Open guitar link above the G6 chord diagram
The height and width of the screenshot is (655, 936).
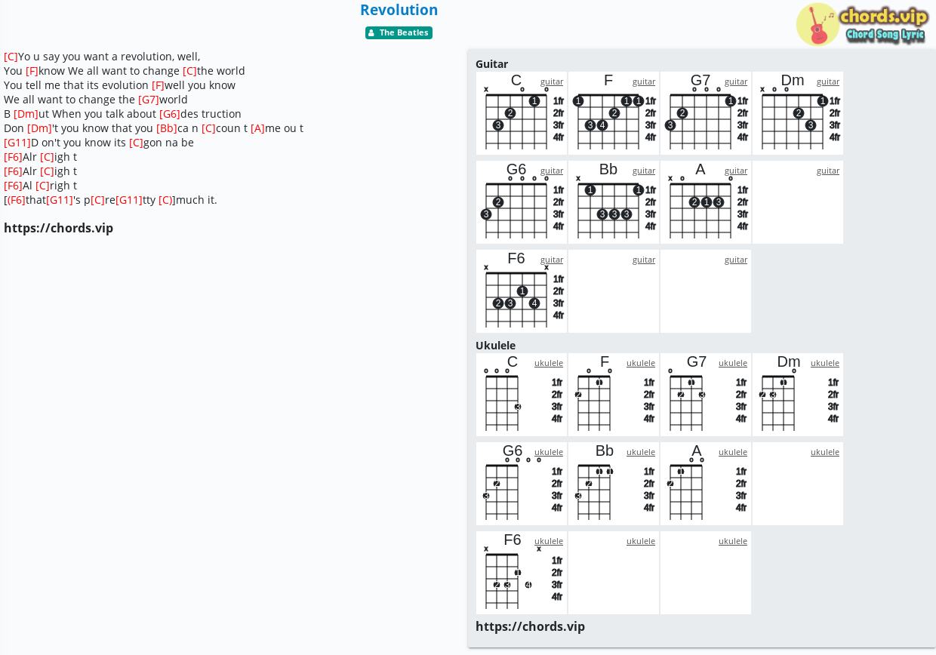552,171
